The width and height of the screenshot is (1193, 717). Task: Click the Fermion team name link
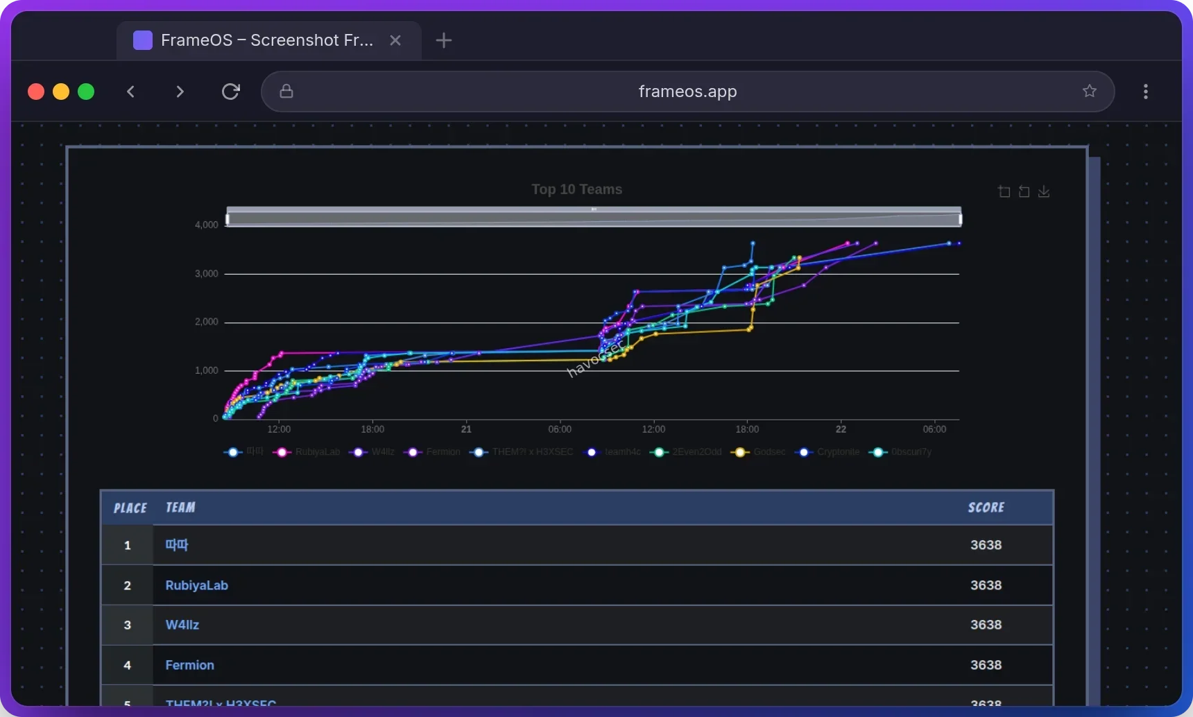tap(189, 664)
